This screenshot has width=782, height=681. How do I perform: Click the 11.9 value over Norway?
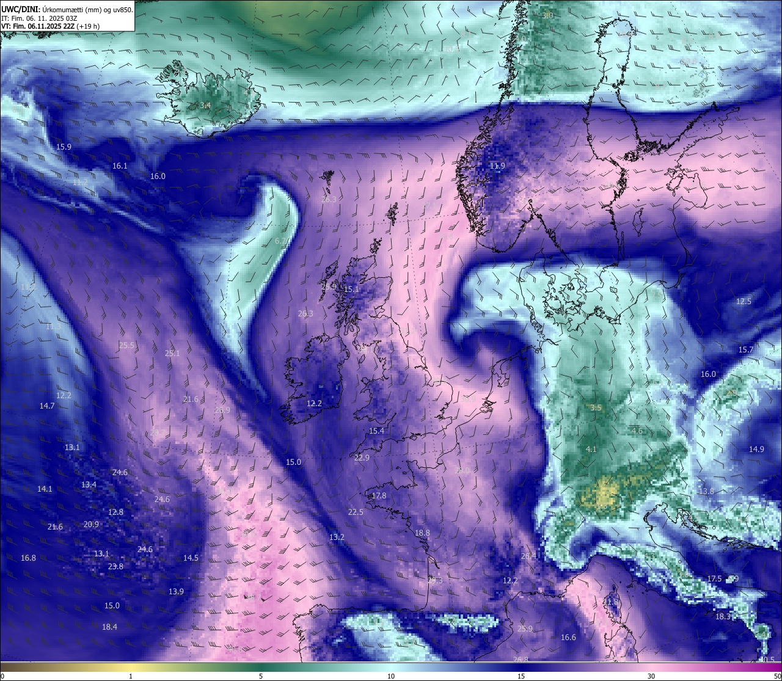tap(498, 166)
